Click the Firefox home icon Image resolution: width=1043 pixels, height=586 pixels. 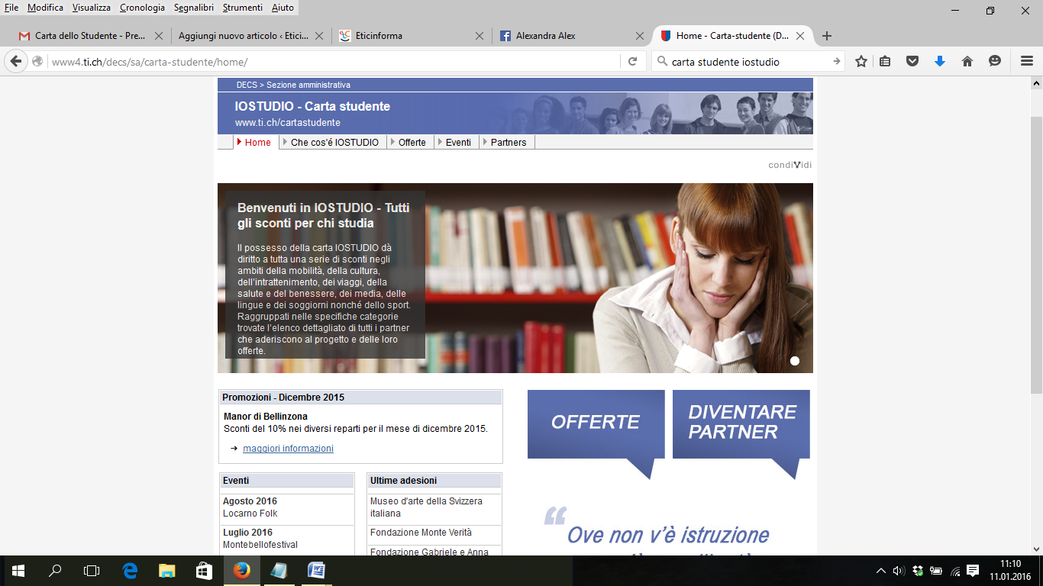pos(967,62)
